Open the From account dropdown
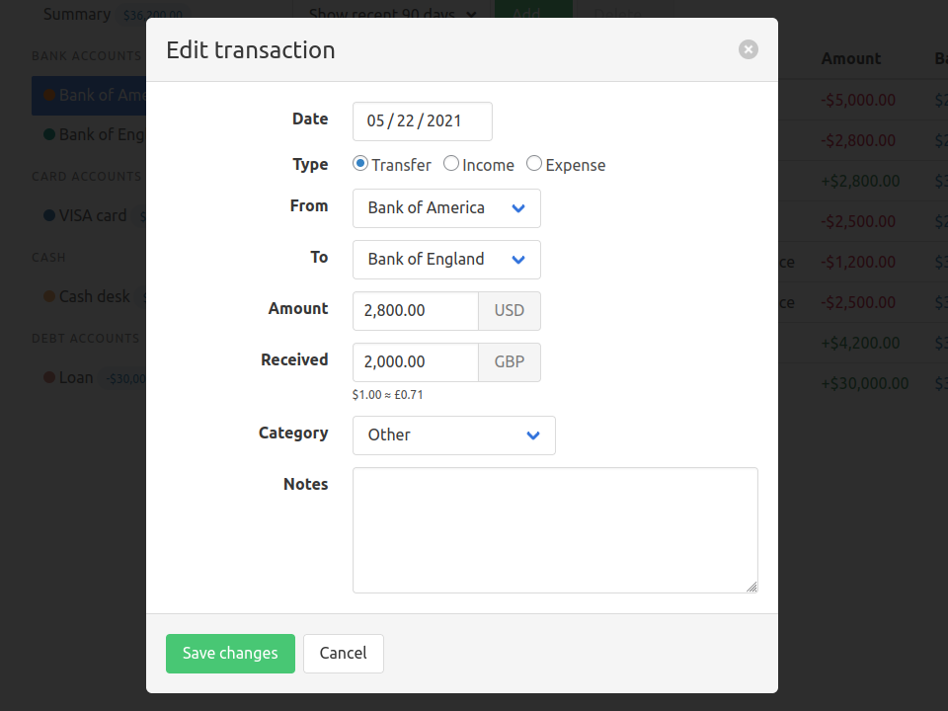Screen dimensions: 948x711 (x=446, y=208)
